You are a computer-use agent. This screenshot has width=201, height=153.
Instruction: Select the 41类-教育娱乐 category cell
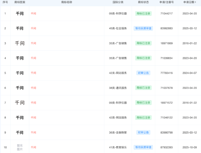click(x=118, y=147)
